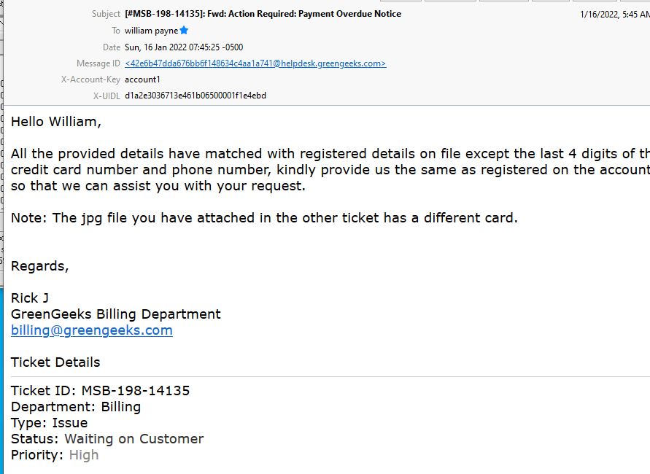Click the Department: Billing line
Image resolution: width=650 pixels, height=474 pixels.
(76, 407)
